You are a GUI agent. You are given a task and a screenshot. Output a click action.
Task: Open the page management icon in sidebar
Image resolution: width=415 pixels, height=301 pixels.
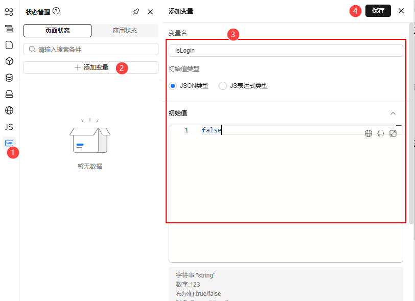point(9,45)
